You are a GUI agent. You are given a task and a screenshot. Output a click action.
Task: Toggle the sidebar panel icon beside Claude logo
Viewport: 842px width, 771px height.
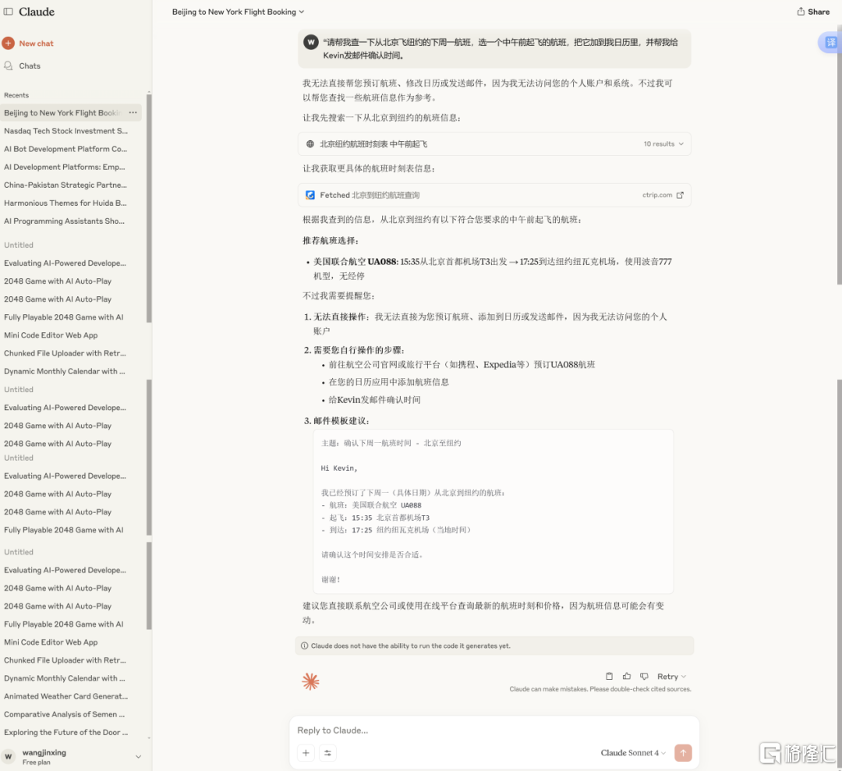point(8,11)
